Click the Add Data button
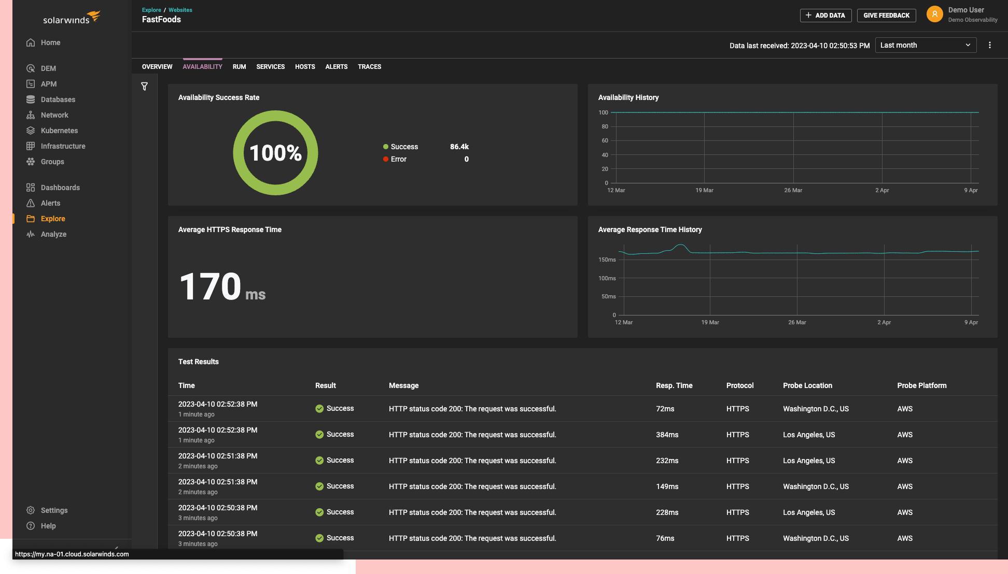Image resolution: width=1008 pixels, height=574 pixels. [825, 15]
